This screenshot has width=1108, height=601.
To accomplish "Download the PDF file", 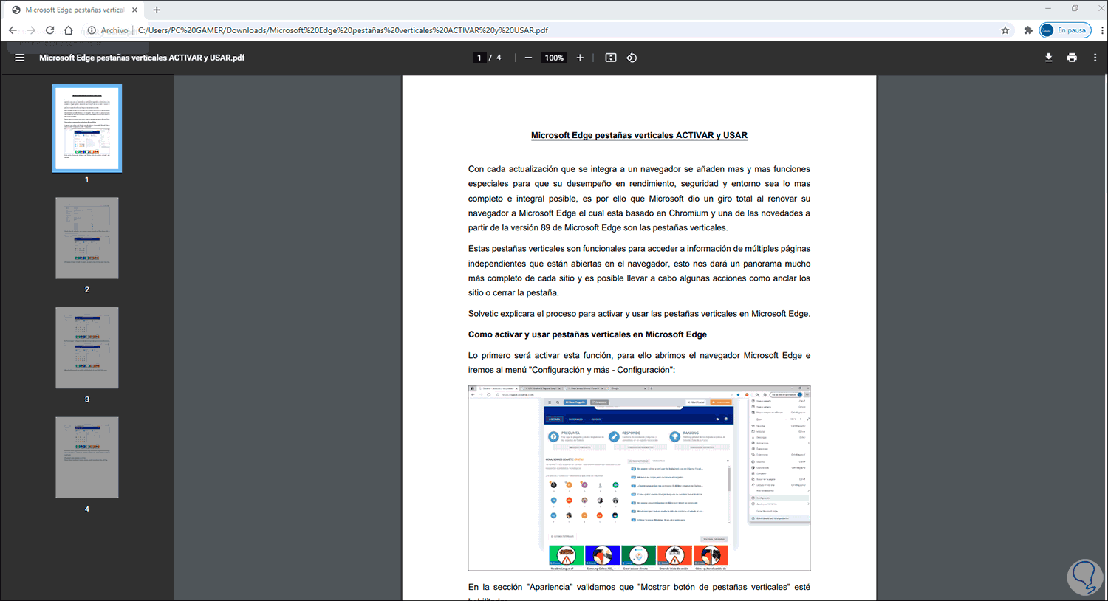I will coord(1048,58).
